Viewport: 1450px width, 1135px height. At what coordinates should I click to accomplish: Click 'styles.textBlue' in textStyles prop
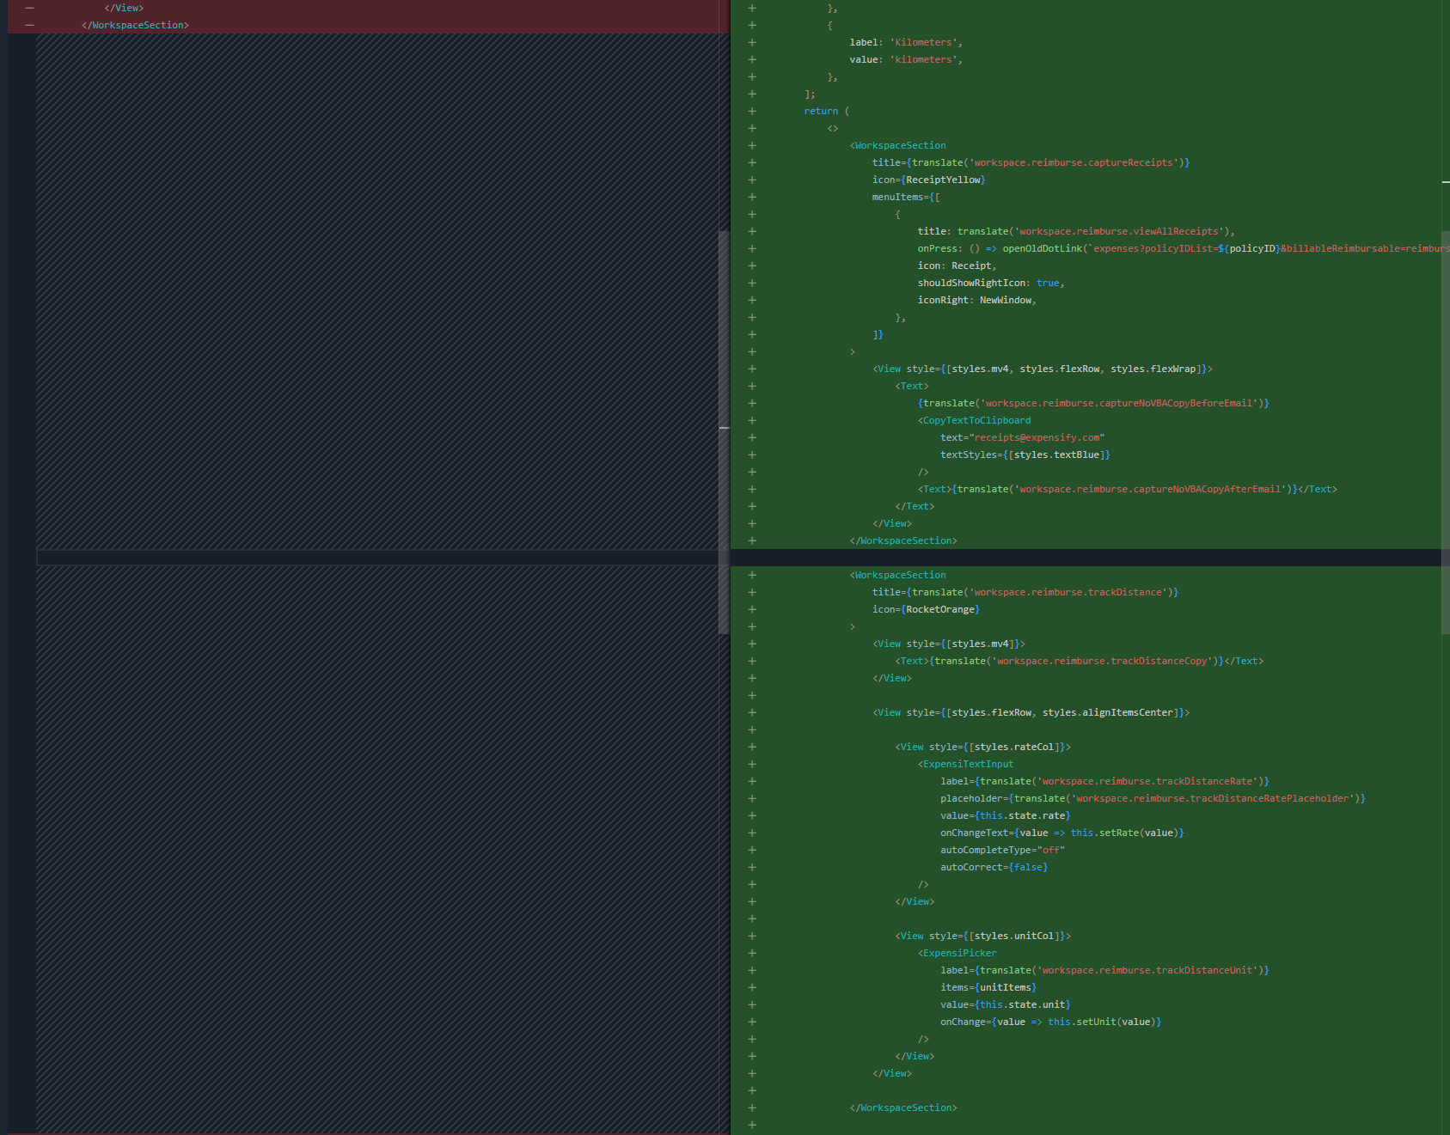coord(1056,455)
